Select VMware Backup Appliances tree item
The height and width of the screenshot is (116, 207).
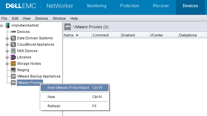coord(39,76)
